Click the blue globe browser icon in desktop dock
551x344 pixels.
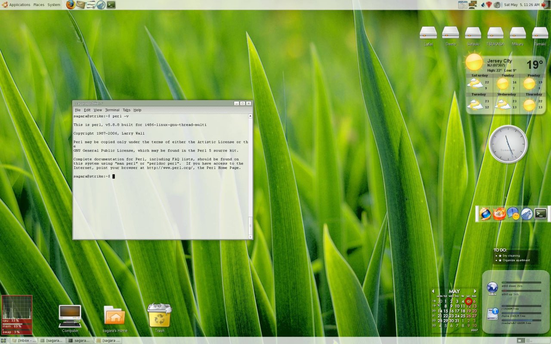(486, 214)
